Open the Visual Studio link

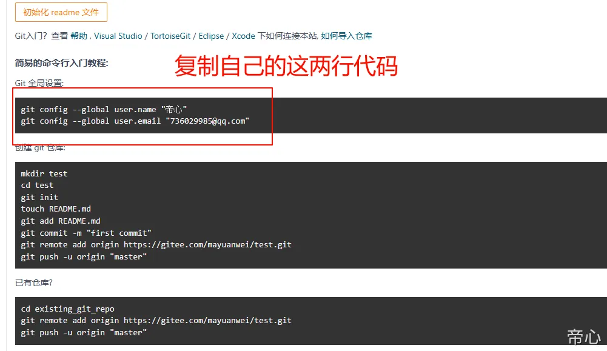coord(118,36)
